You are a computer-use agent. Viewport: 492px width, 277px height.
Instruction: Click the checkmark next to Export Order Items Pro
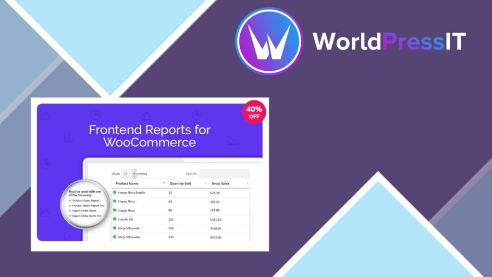point(70,216)
